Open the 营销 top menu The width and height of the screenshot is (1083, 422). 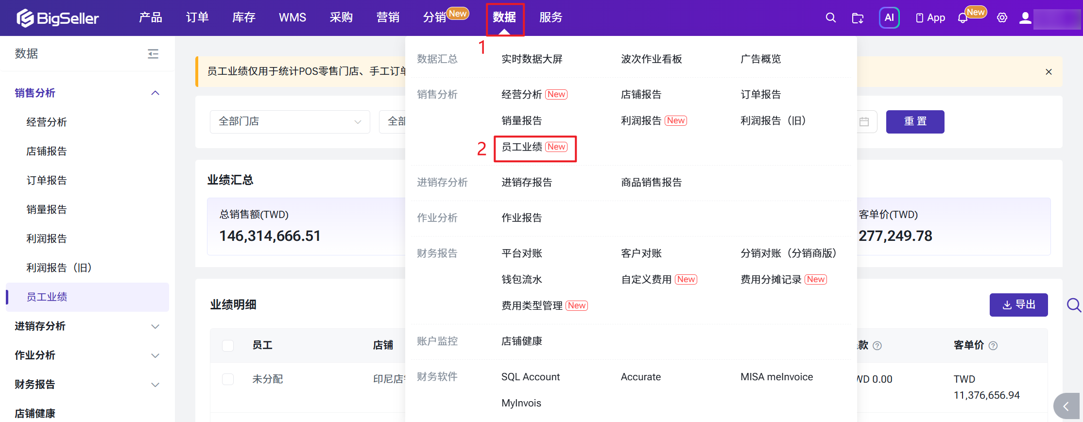(388, 18)
